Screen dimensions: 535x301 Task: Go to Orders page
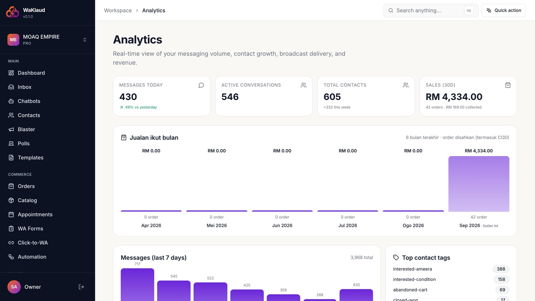47,186
